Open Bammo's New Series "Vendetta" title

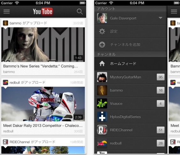41,66
